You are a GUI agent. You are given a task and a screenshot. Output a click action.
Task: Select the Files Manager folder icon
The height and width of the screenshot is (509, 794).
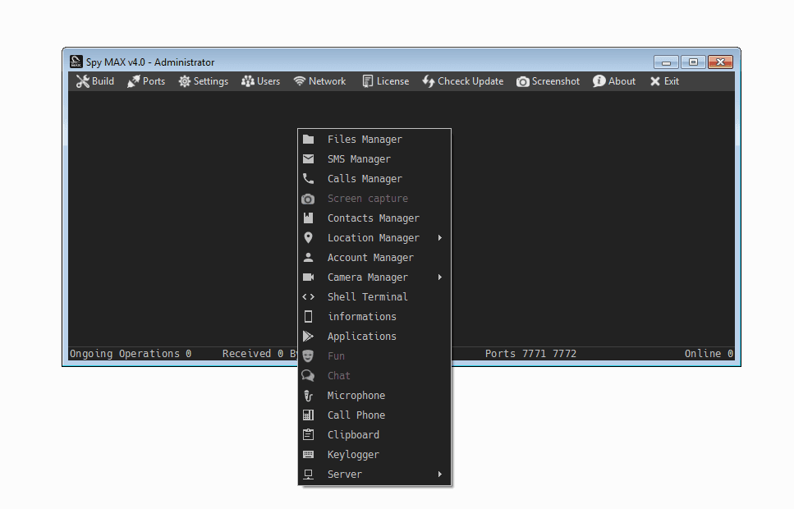point(309,140)
